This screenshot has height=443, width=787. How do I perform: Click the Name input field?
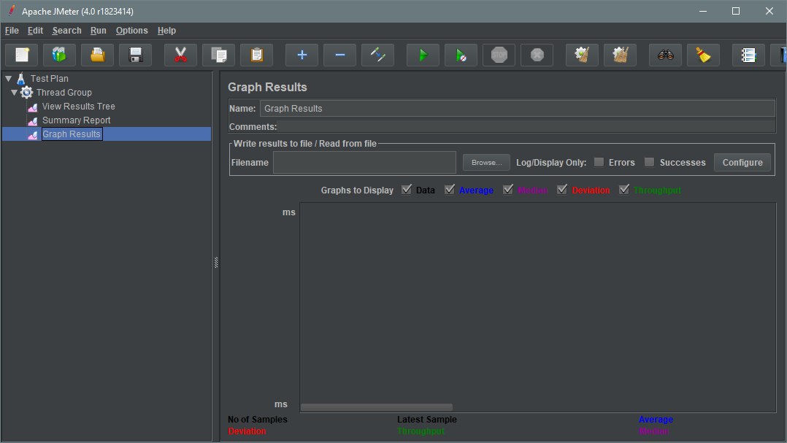(518, 108)
